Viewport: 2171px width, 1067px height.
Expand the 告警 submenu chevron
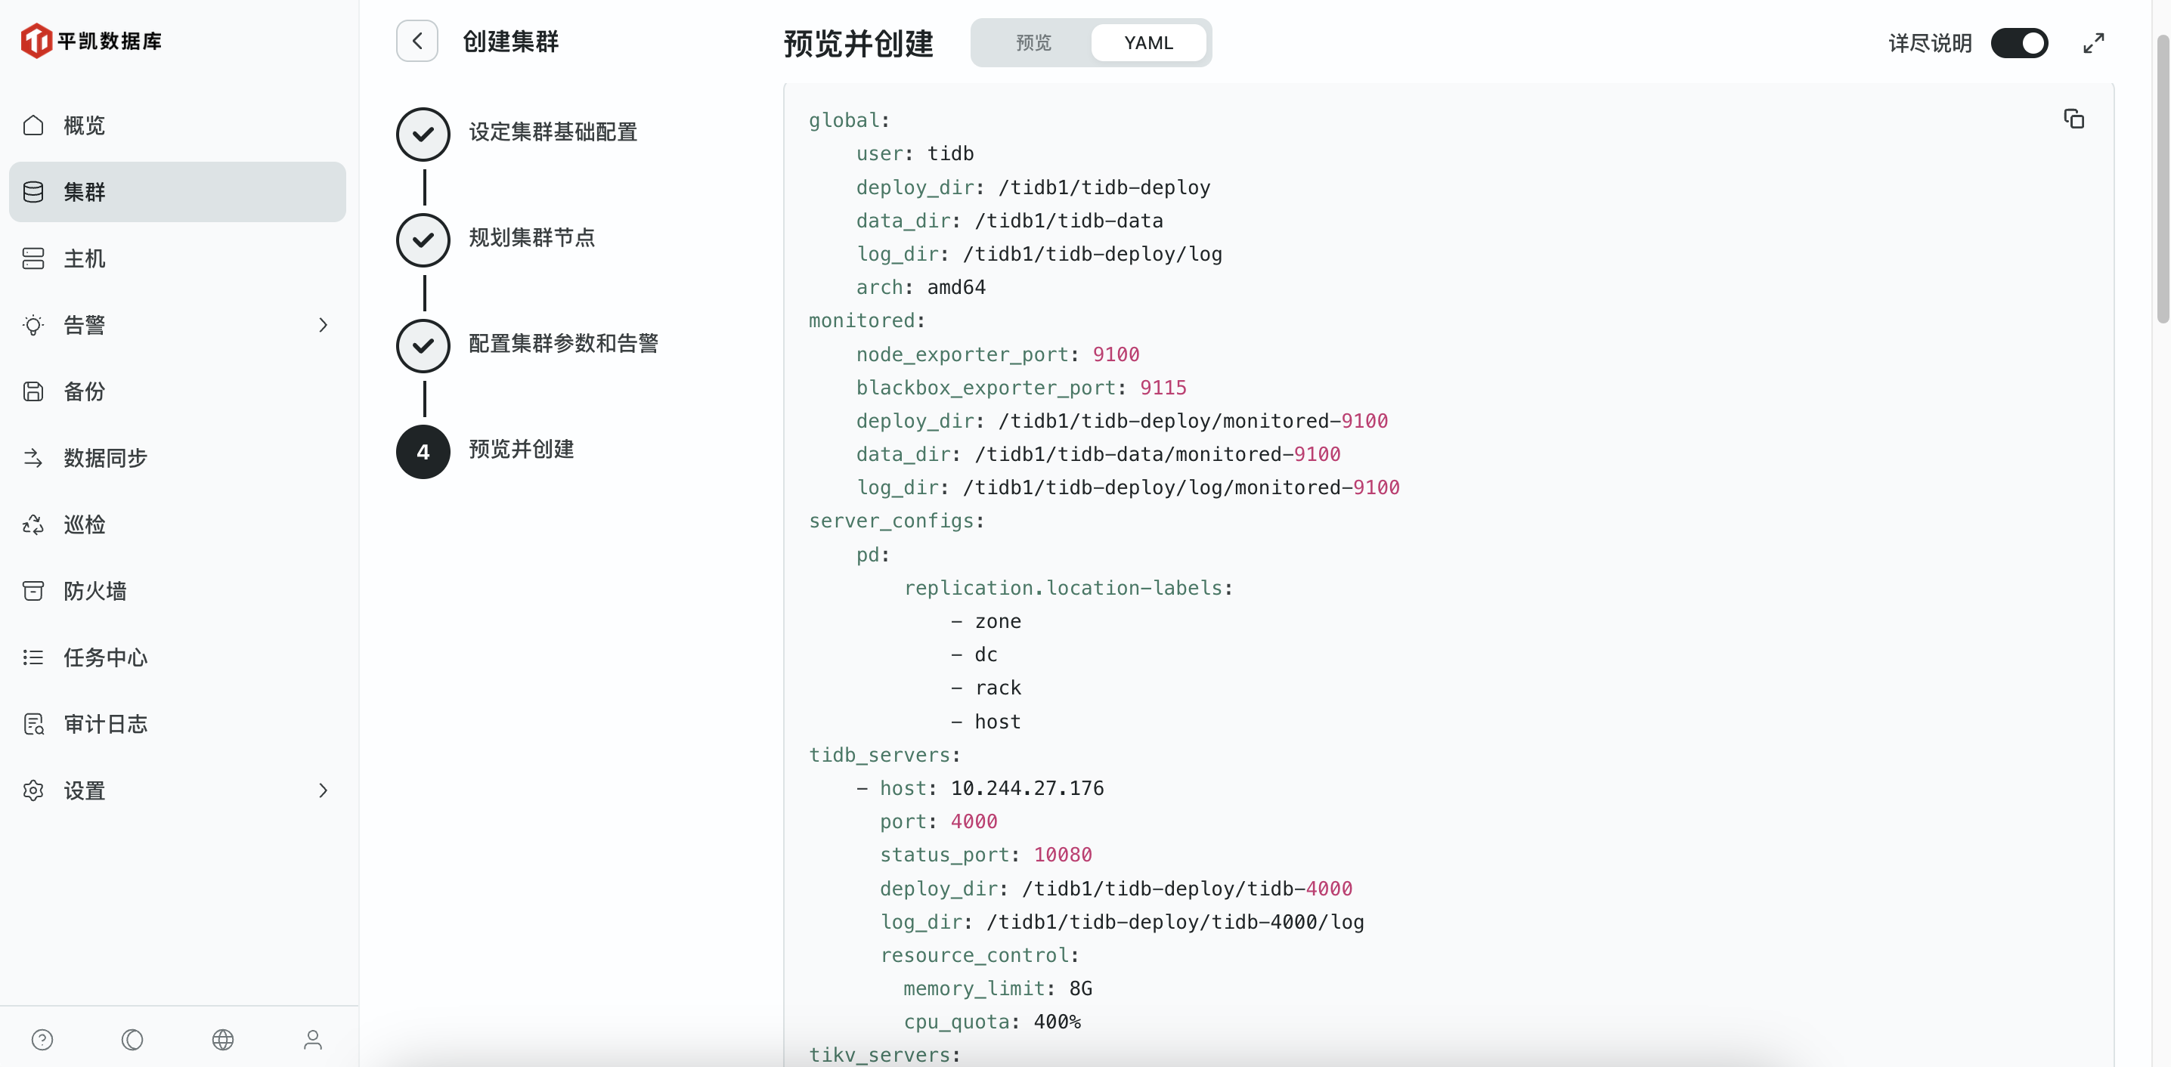(x=323, y=324)
